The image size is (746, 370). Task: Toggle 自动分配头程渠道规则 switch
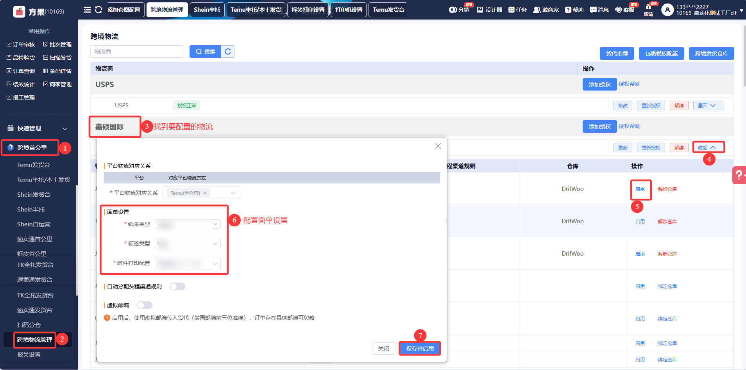coord(177,286)
